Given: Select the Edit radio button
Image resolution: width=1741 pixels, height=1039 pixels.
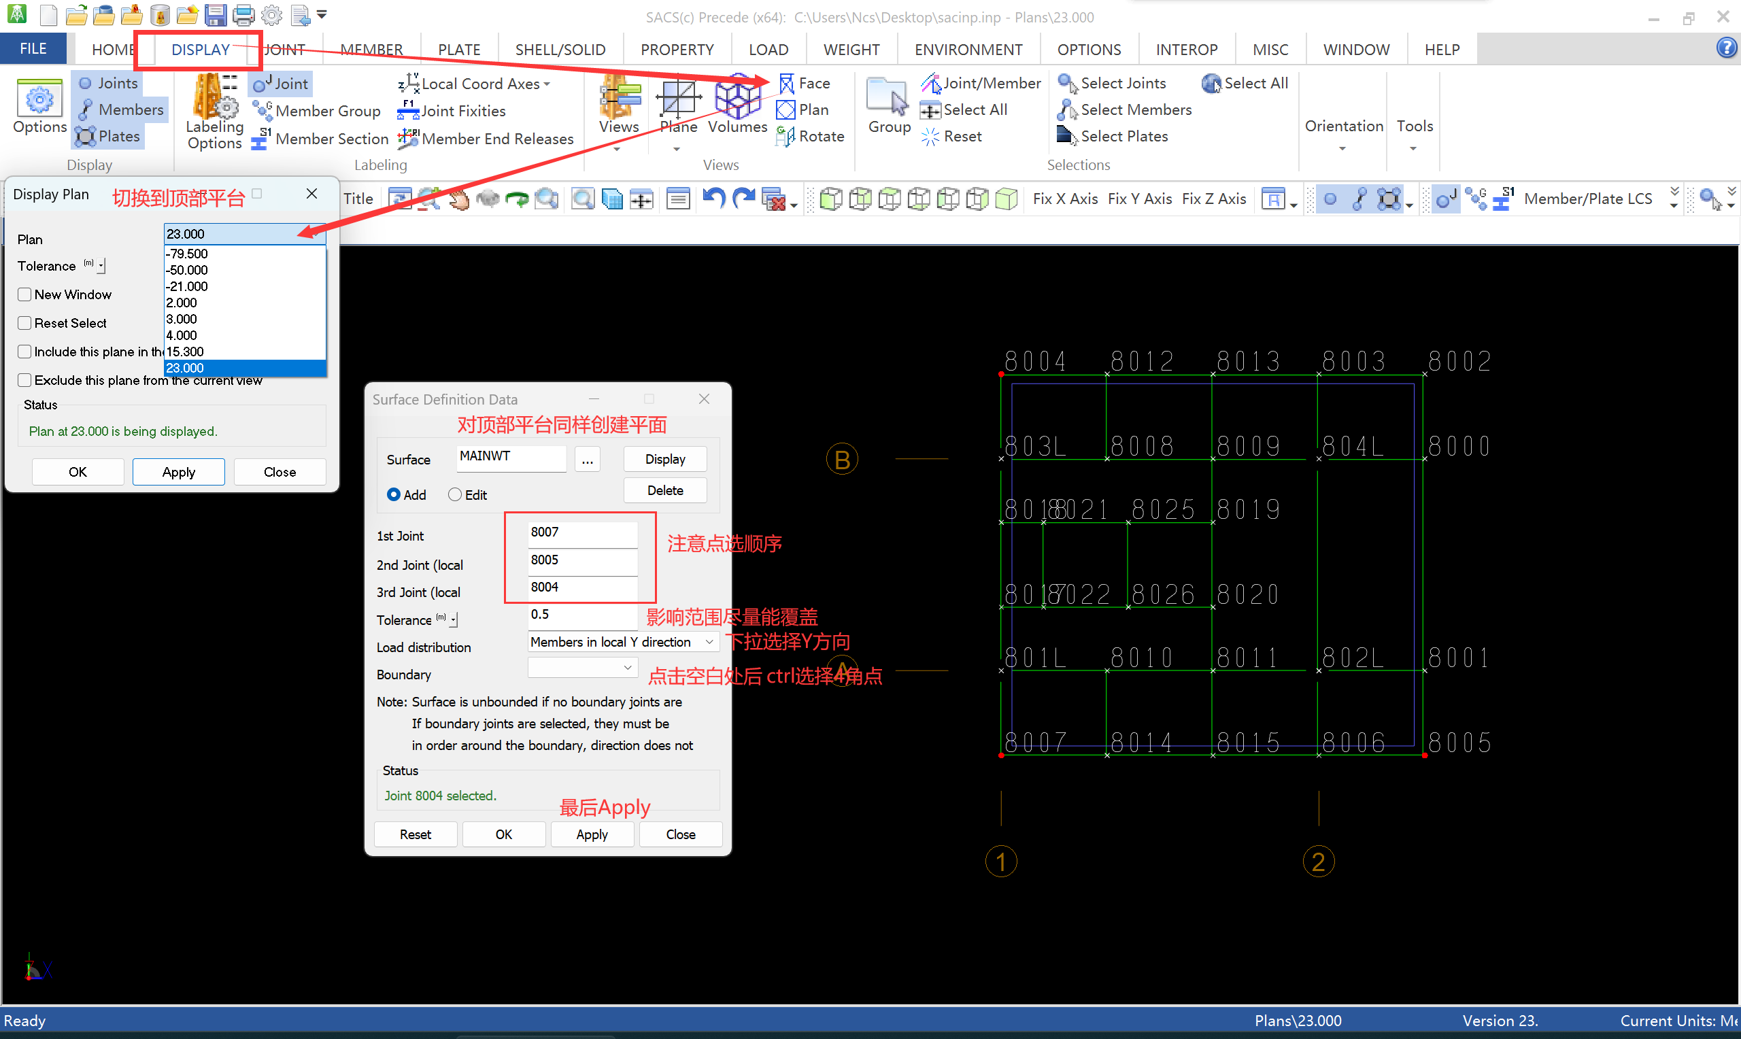Looking at the screenshot, I should [x=455, y=495].
